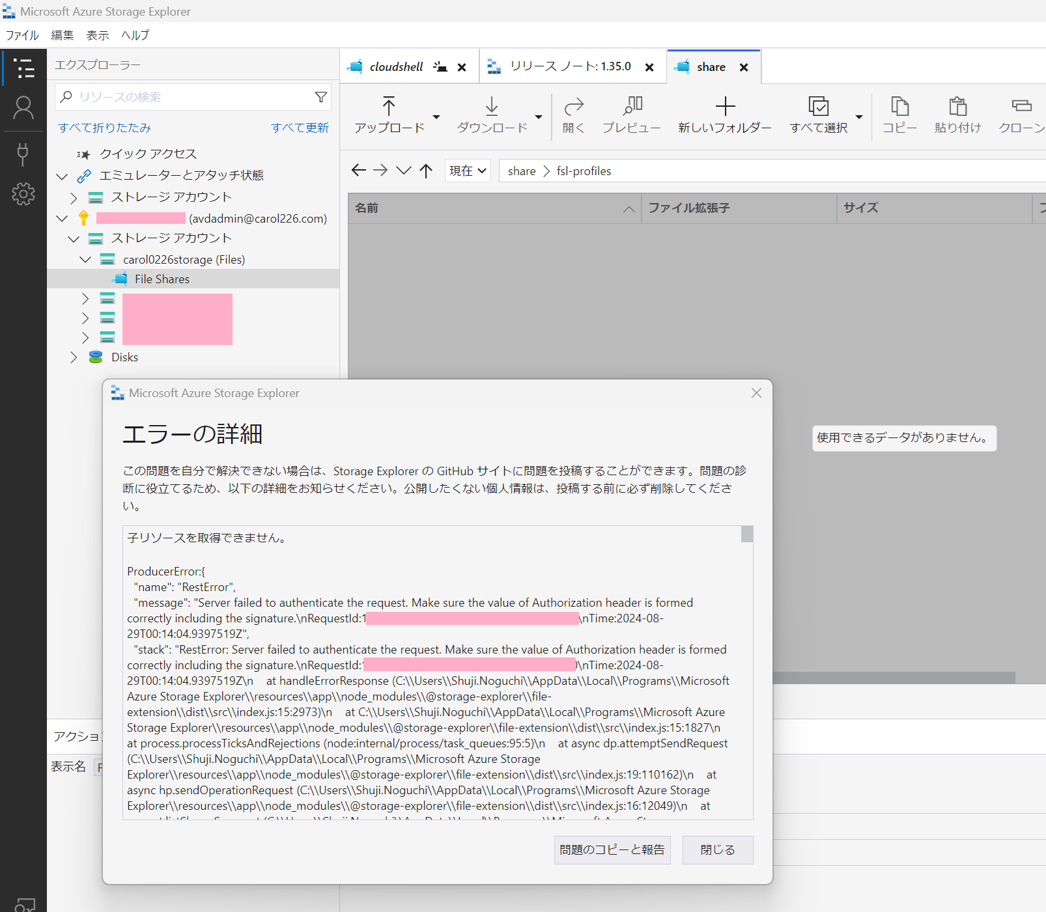Collapse the carol0226storage (Files) node
The image size is (1046, 912).
click(85, 260)
